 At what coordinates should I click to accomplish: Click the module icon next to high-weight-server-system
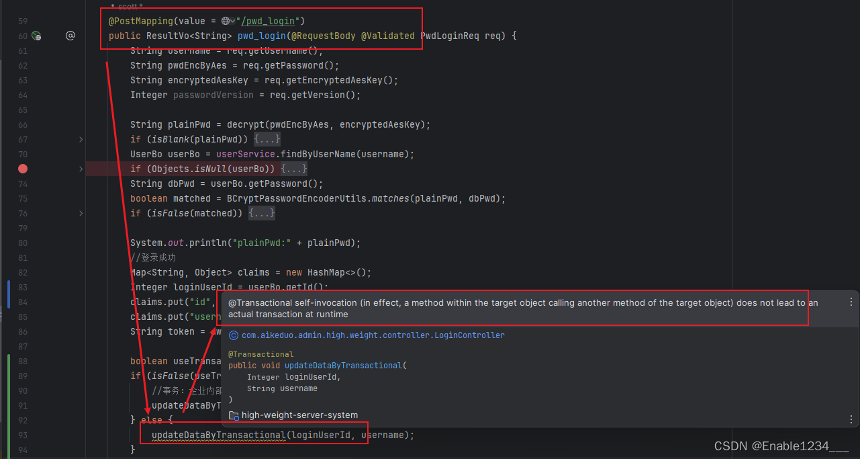point(233,415)
